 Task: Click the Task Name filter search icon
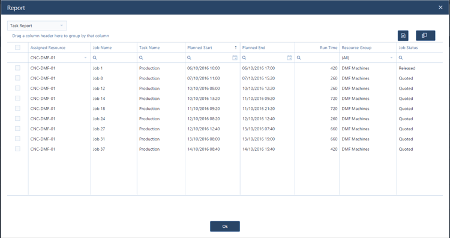pyautogui.click(x=141, y=58)
